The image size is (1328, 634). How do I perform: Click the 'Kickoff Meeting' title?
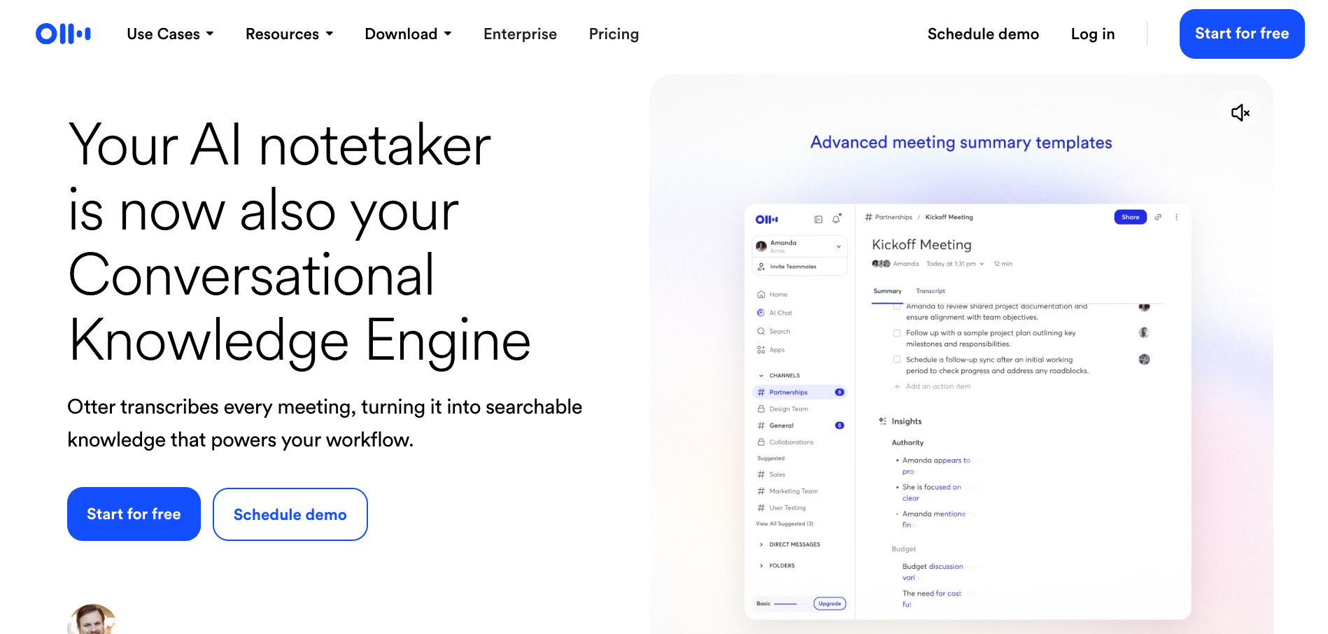click(x=921, y=244)
